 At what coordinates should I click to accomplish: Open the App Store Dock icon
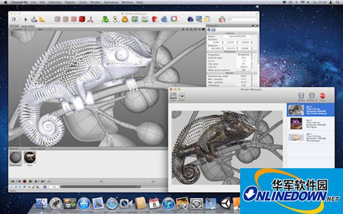coord(84,204)
